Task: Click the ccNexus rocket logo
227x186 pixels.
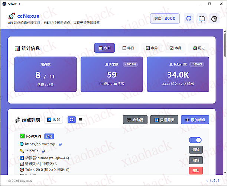Action: [x=12, y=16]
